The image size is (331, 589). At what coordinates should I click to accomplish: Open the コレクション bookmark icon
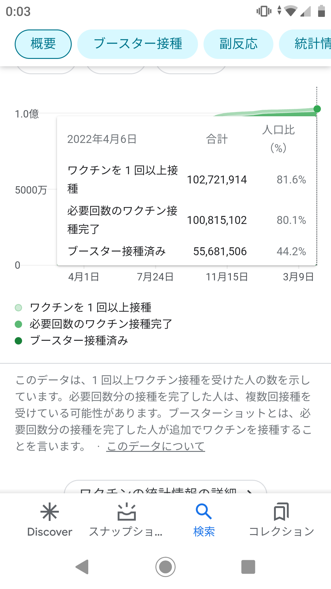[281, 512]
